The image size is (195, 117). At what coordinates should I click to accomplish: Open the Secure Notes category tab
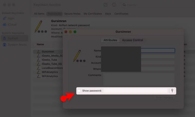72,14
